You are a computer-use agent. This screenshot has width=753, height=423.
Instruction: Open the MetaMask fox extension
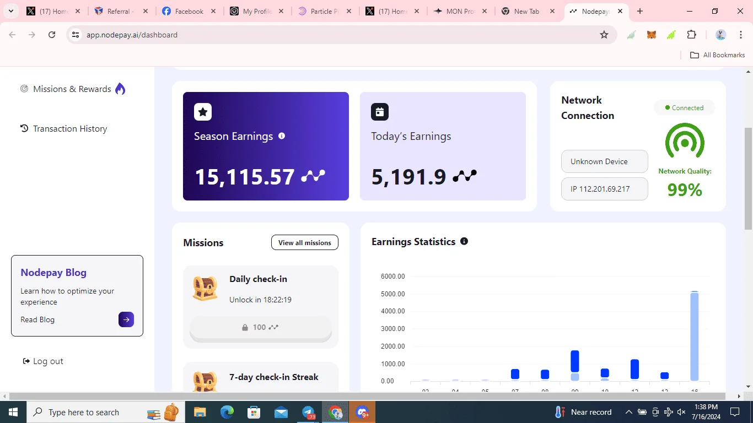tap(652, 35)
